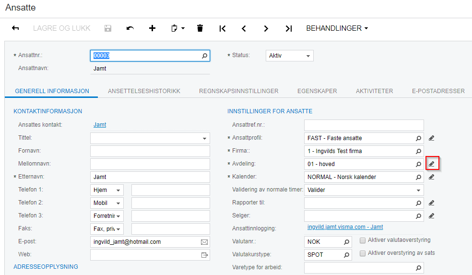Click the undo icon in toolbar
Image resolution: width=472 pixels, height=275 pixels.
[x=130, y=28]
